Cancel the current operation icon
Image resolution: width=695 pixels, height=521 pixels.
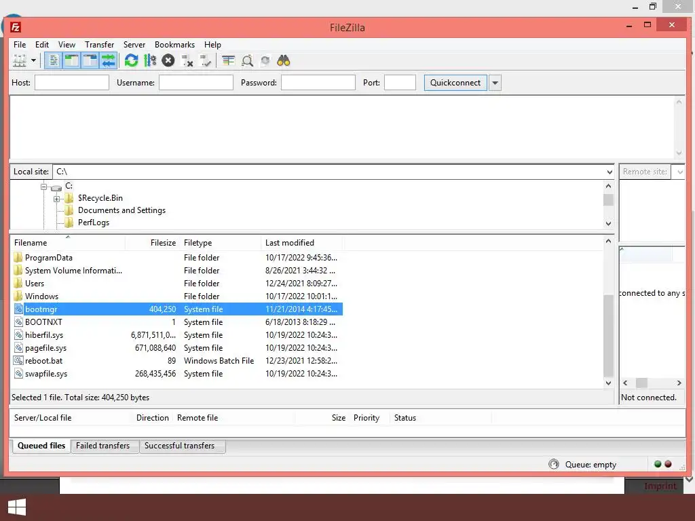coord(168,60)
